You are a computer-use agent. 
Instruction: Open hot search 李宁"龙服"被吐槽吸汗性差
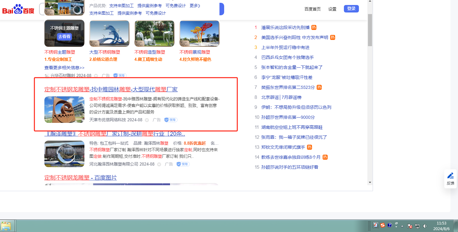(x=287, y=77)
